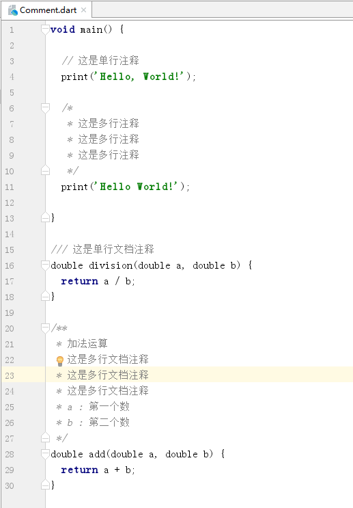The image size is (353, 508).
Task: Collapse the doc comment fold at line 20
Action: [45, 328]
